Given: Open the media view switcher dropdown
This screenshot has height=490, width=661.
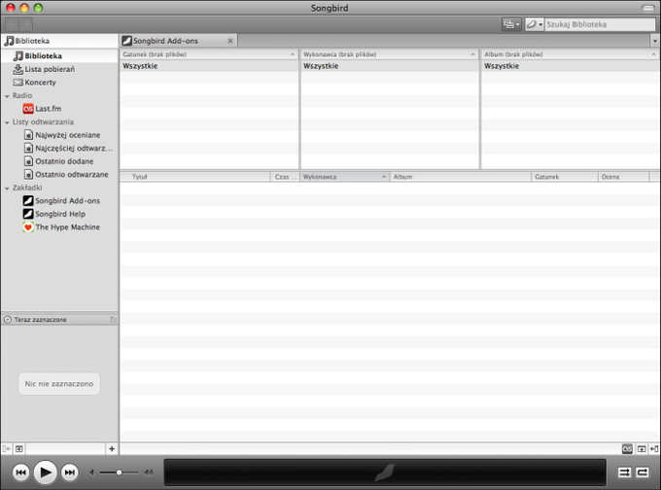Looking at the screenshot, I should tap(511, 24).
